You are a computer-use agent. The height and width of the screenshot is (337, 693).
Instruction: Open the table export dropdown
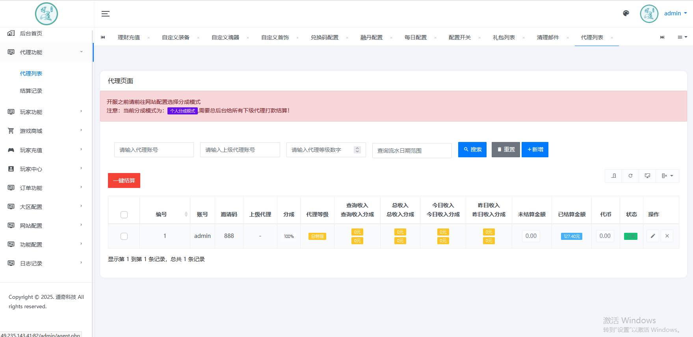point(667,176)
